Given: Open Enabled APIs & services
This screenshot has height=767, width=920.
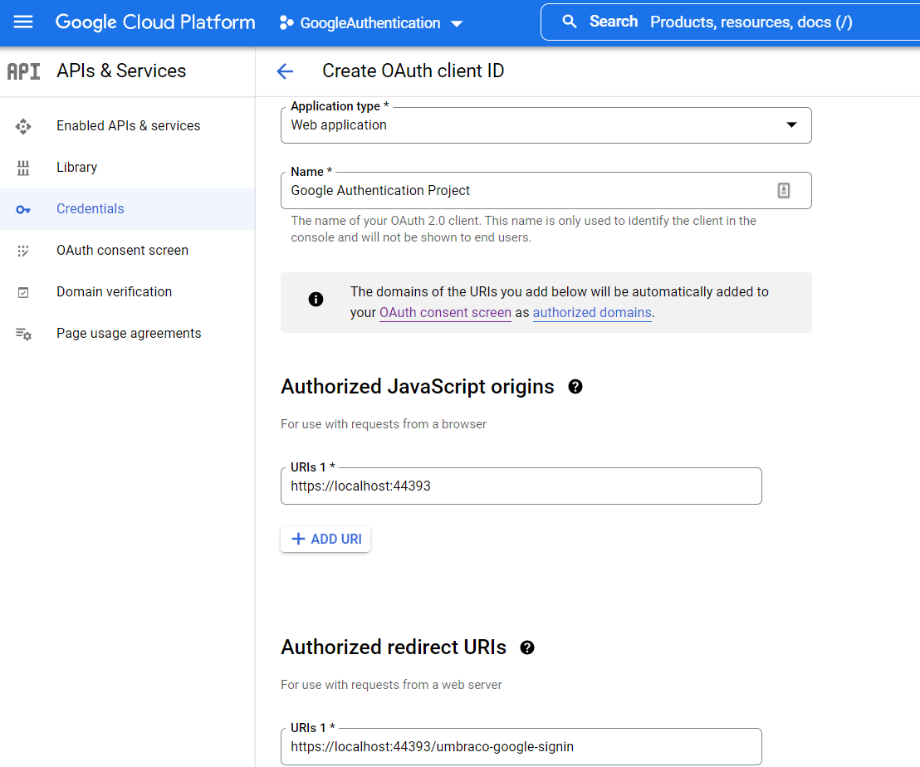Looking at the screenshot, I should (x=128, y=126).
